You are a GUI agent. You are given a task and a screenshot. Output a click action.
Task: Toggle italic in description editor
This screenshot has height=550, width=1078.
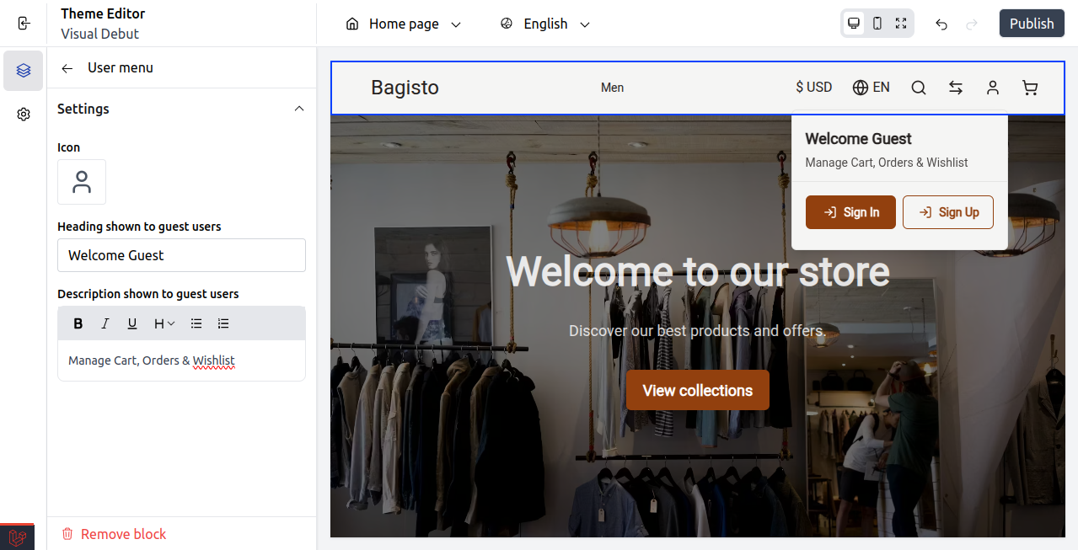(x=105, y=323)
